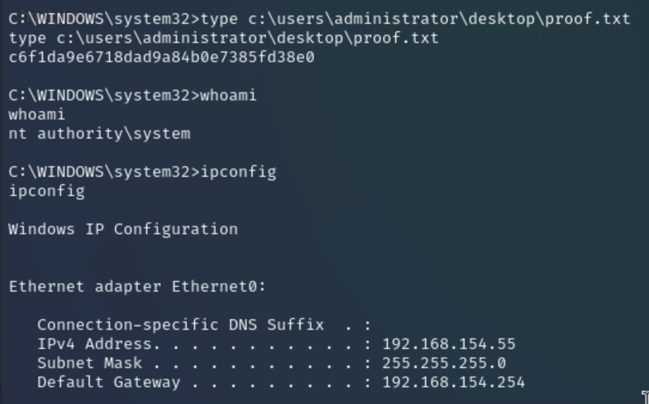649x404 pixels.
Task: Click the 'Ethernet adapter Ethernet0:' line
Action: pyautogui.click(x=137, y=287)
